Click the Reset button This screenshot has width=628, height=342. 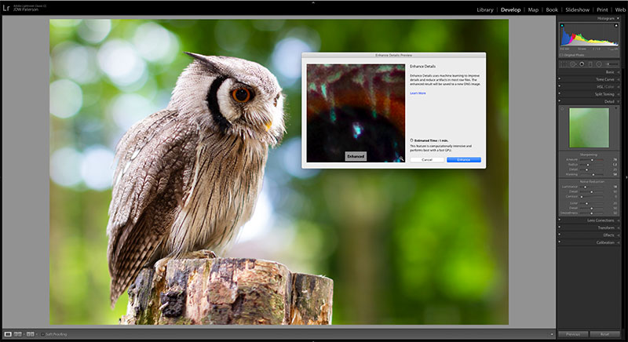point(605,334)
